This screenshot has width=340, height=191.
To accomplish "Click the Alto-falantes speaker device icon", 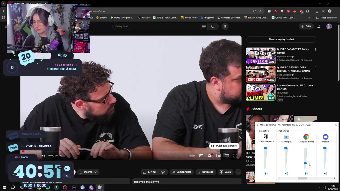I will 266,136.
